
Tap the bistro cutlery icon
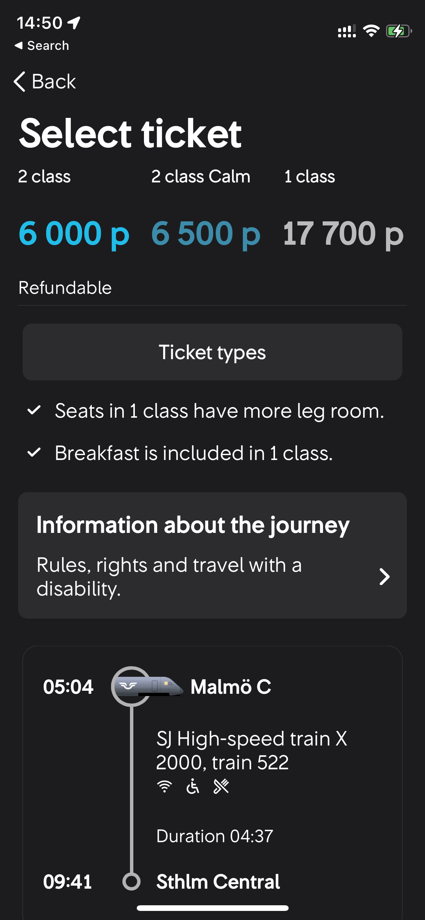(x=221, y=787)
